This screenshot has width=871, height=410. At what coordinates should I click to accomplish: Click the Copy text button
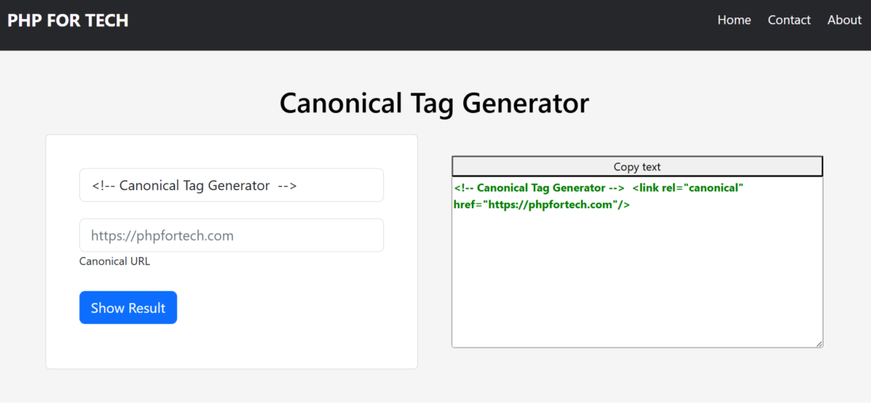tap(637, 167)
